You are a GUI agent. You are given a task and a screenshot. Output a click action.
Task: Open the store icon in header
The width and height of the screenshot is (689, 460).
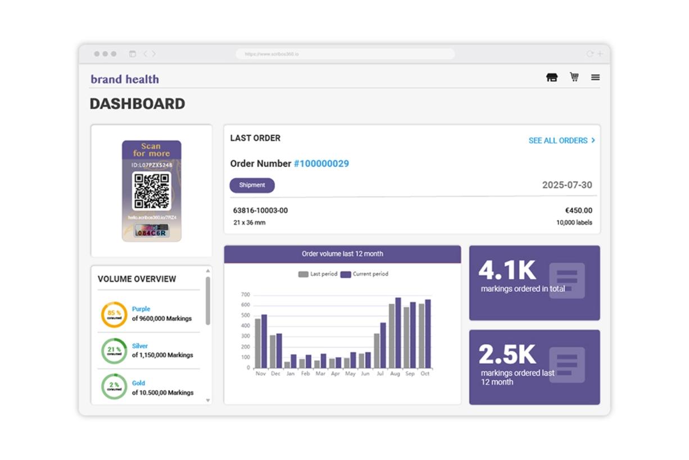pos(551,78)
